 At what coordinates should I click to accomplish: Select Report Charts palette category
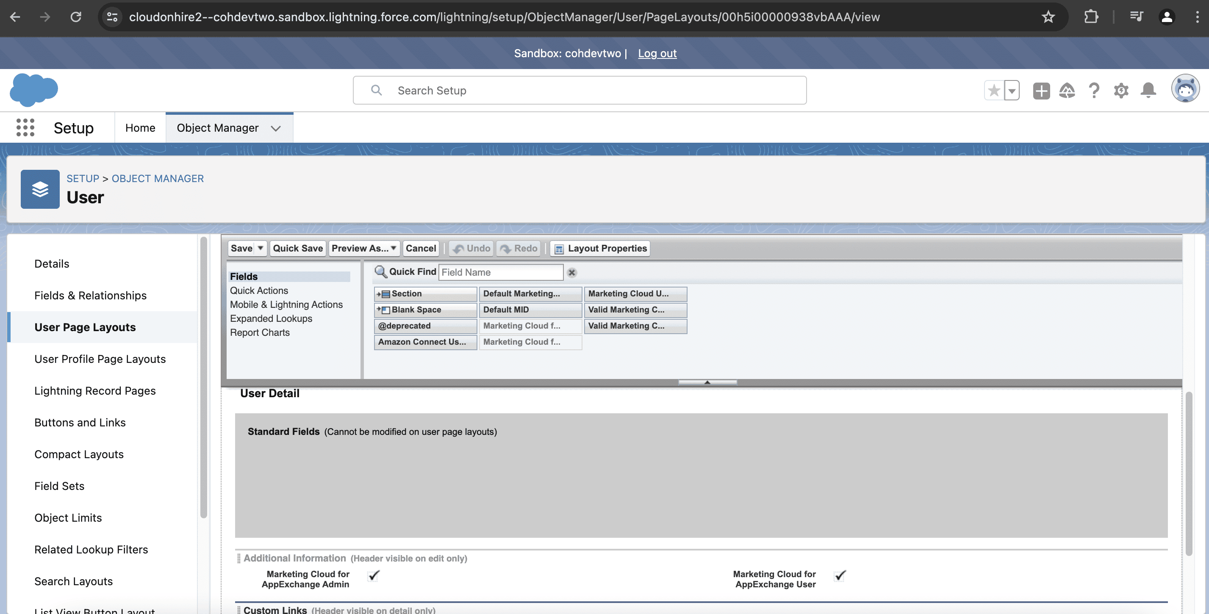[x=260, y=332]
